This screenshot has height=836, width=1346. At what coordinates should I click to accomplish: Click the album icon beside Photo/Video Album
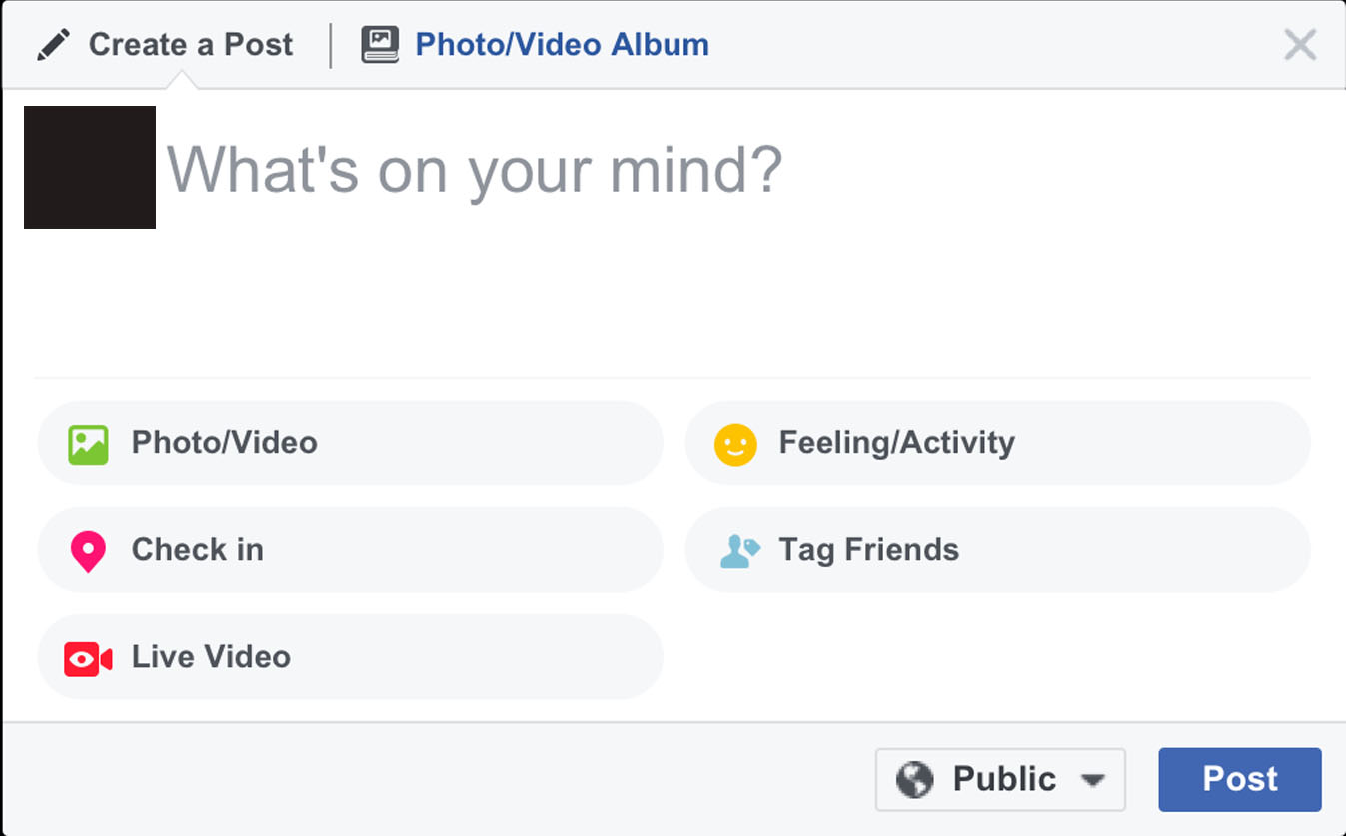pos(380,45)
